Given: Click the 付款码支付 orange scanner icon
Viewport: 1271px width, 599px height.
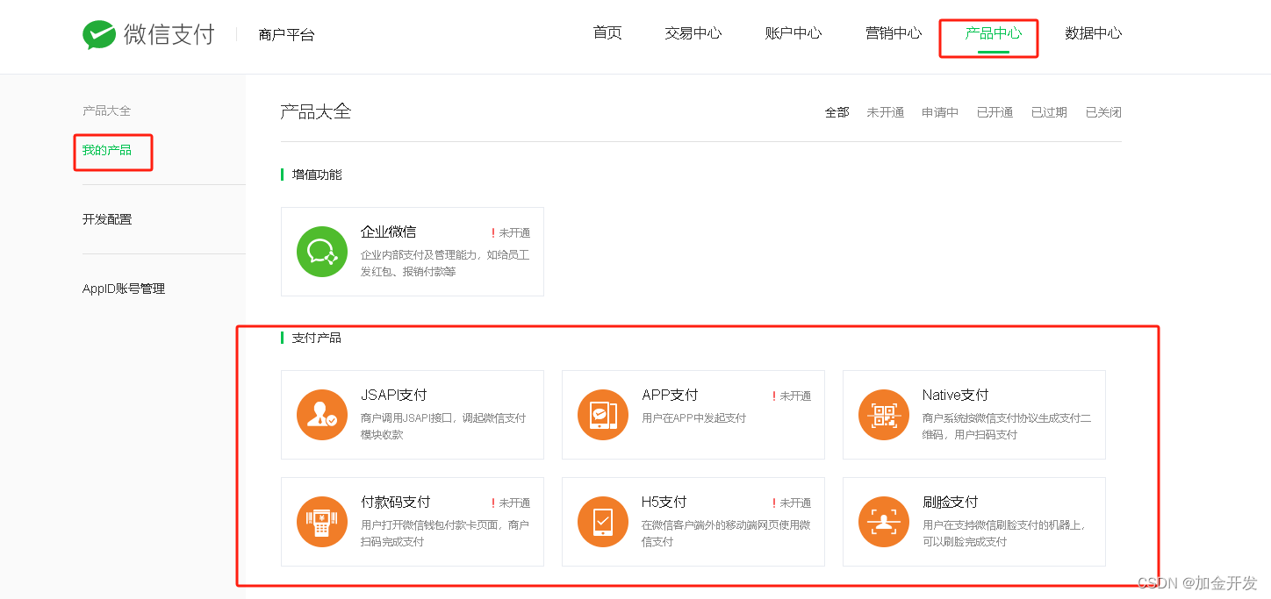Looking at the screenshot, I should (322, 522).
